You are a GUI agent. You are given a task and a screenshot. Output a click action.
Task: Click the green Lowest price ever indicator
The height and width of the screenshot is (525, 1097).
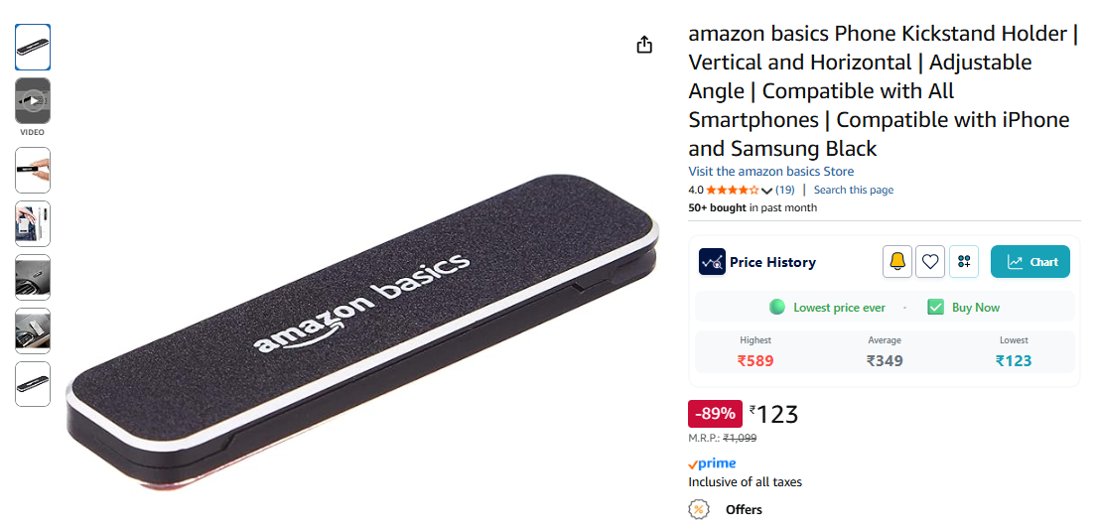pos(776,308)
